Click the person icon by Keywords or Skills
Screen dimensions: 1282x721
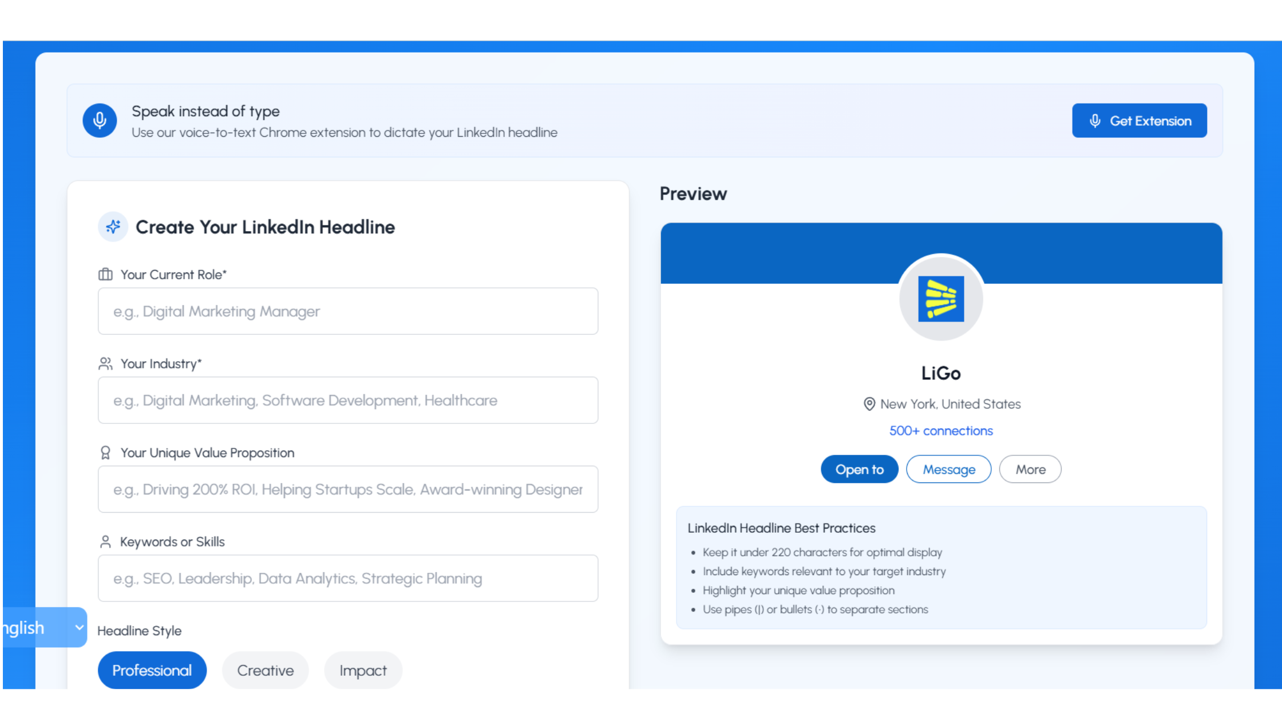pos(105,542)
